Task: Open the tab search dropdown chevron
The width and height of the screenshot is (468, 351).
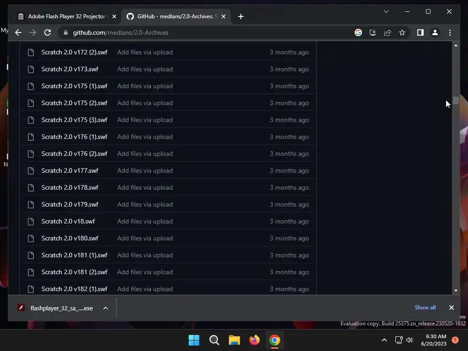Action: tap(386, 11)
